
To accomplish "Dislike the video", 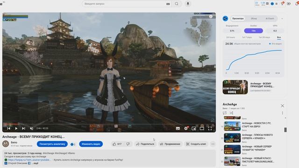I will click(128, 144).
